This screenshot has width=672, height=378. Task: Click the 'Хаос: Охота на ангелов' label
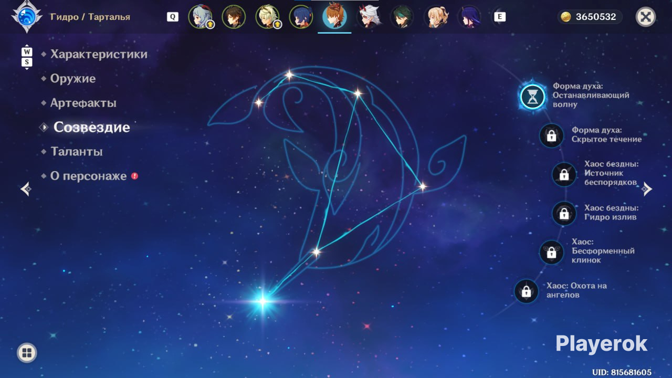tap(576, 290)
